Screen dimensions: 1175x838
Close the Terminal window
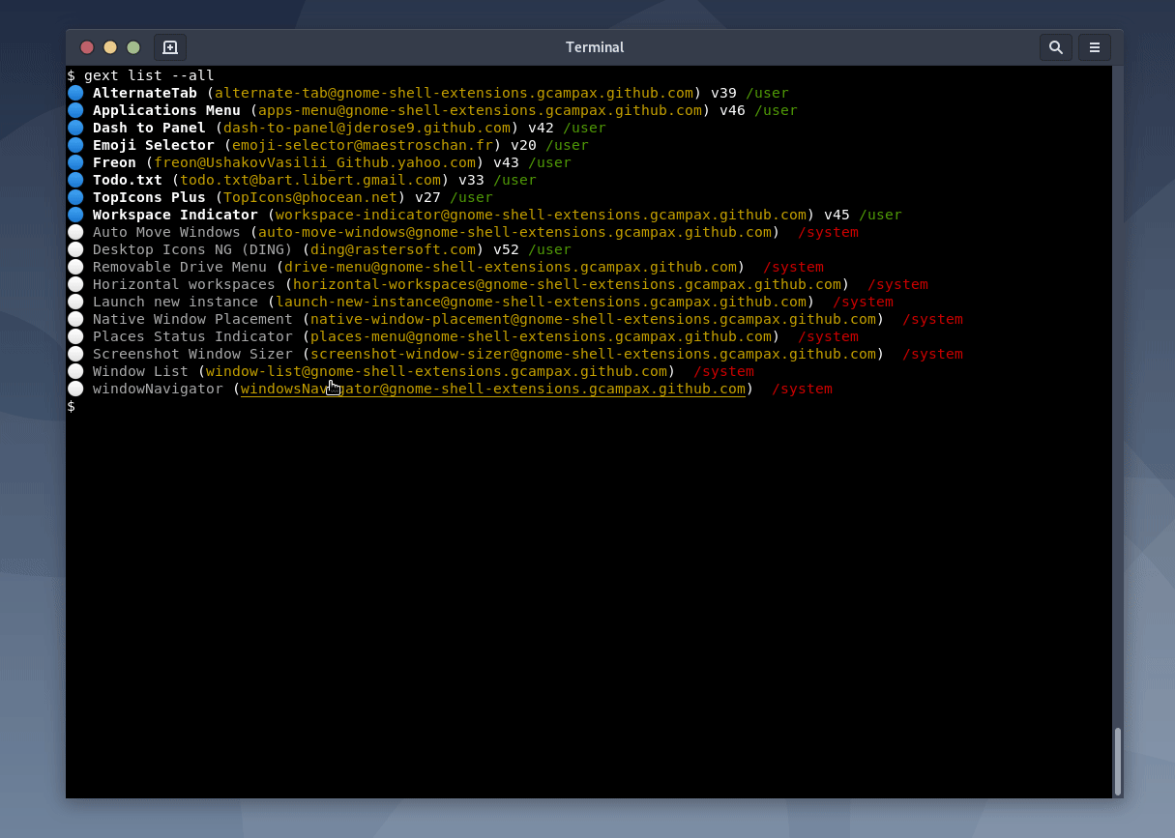[87, 47]
